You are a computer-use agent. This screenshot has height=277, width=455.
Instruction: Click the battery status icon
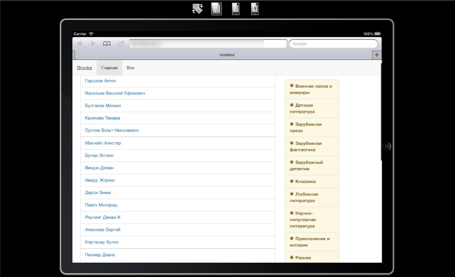coord(378,34)
